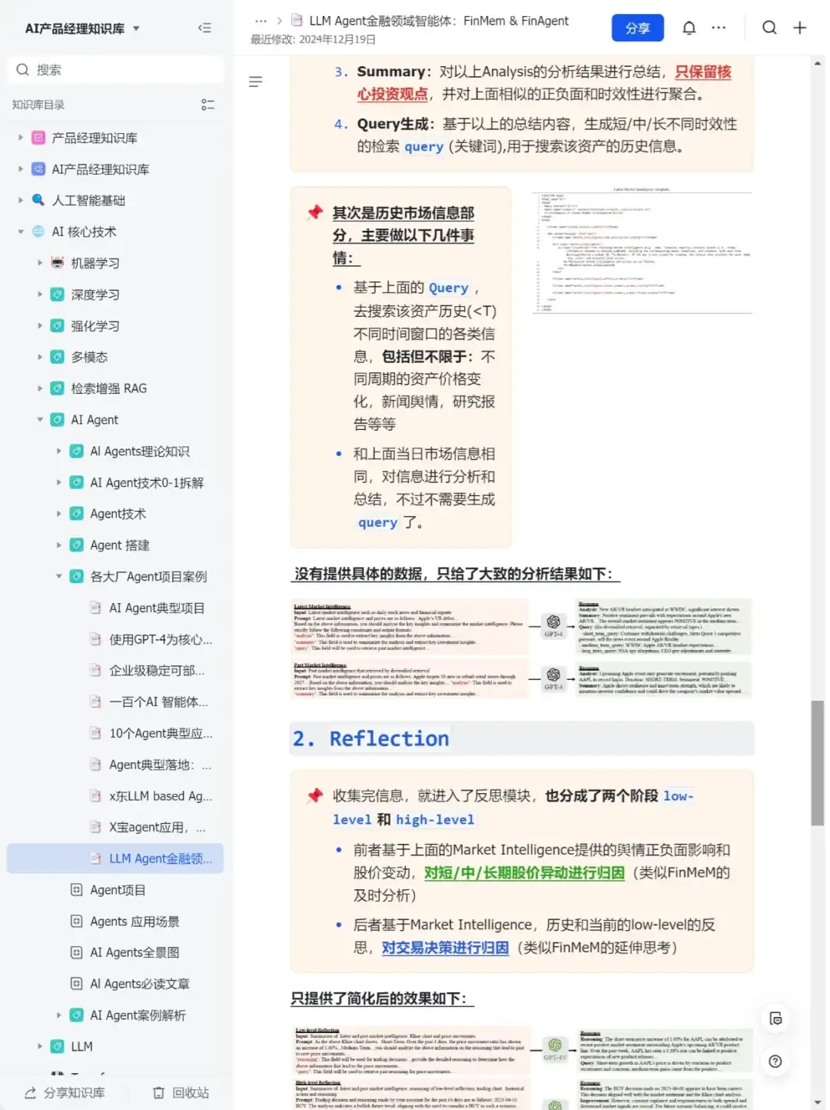Click the more options (...) icon beside the bell

tap(718, 28)
